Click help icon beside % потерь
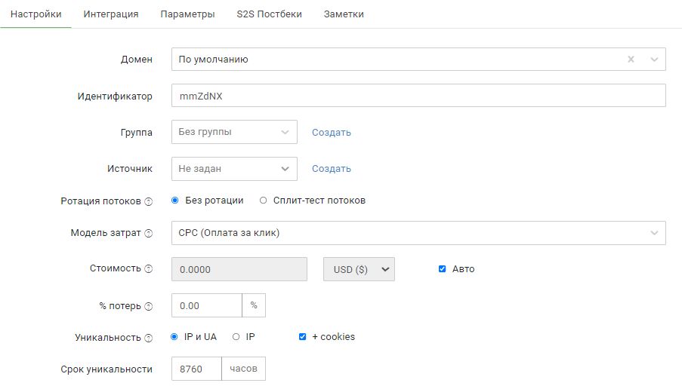This screenshot has height=386, width=682. click(x=149, y=306)
